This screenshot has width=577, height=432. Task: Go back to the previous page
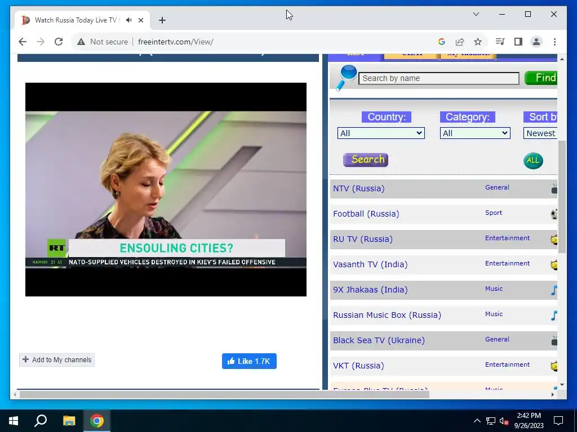point(23,42)
